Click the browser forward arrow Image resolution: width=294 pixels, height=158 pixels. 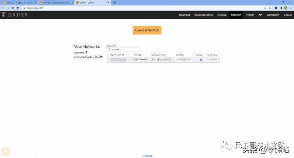(x=8, y=8)
